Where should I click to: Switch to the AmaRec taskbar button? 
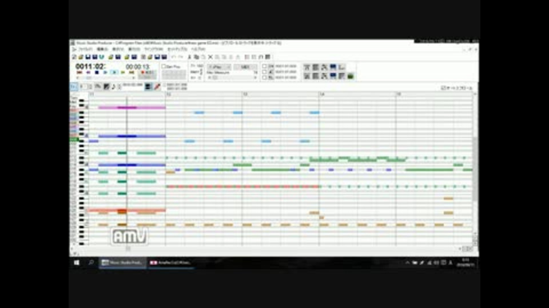click(x=170, y=262)
